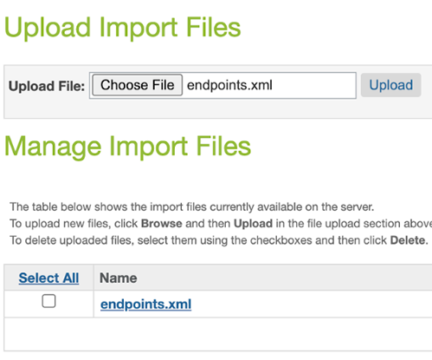
Task: Tick the checkbox for endpoints.xml
Action: (x=48, y=301)
